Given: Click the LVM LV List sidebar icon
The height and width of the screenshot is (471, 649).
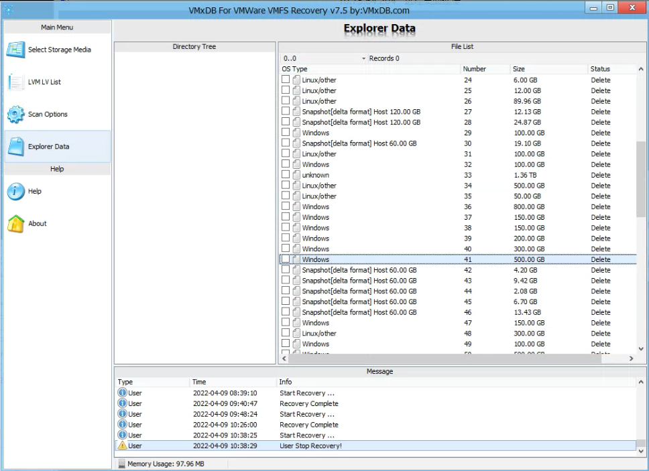Looking at the screenshot, I should point(15,82).
